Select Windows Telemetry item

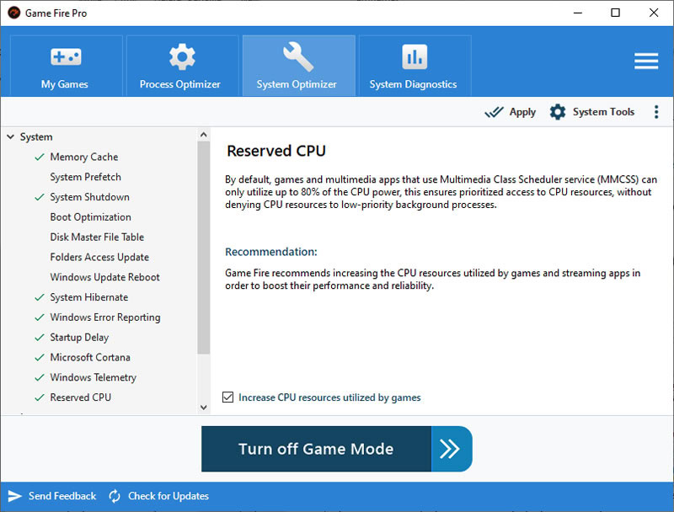[93, 377]
